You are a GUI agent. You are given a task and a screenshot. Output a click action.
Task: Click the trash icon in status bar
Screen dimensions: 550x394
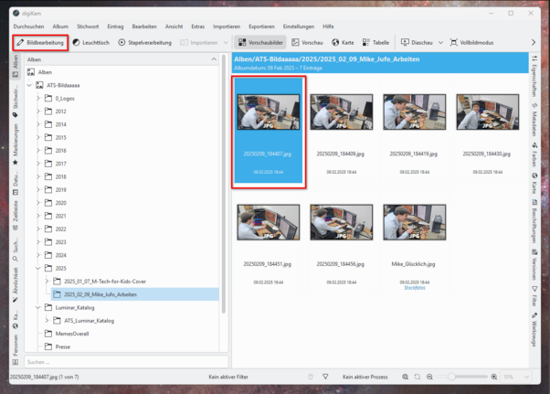point(311,377)
